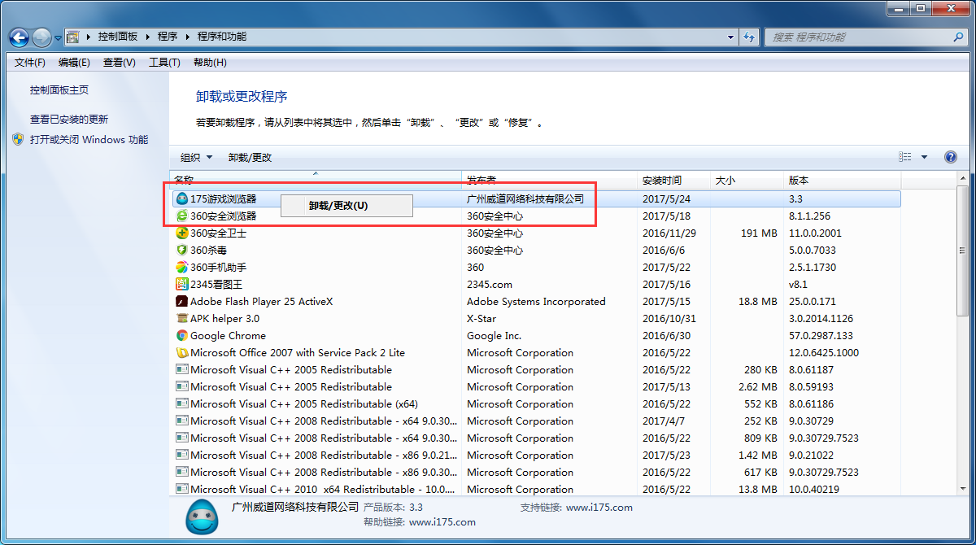
Task: Click scrollbar up arrow of program list
Action: click(963, 180)
